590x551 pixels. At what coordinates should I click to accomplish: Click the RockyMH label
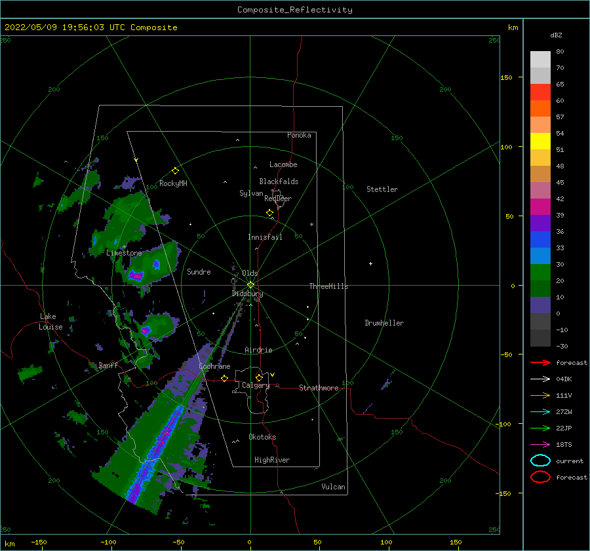pos(173,183)
